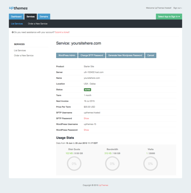The image size is (191, 193).
Task: Click the Usage Stats heading
Action: (x=65, y=138)
